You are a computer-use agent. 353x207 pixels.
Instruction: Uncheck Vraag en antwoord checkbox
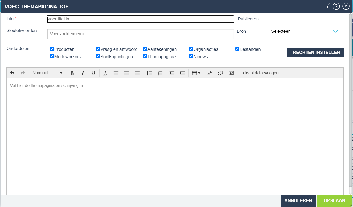[x=98, y=49]
